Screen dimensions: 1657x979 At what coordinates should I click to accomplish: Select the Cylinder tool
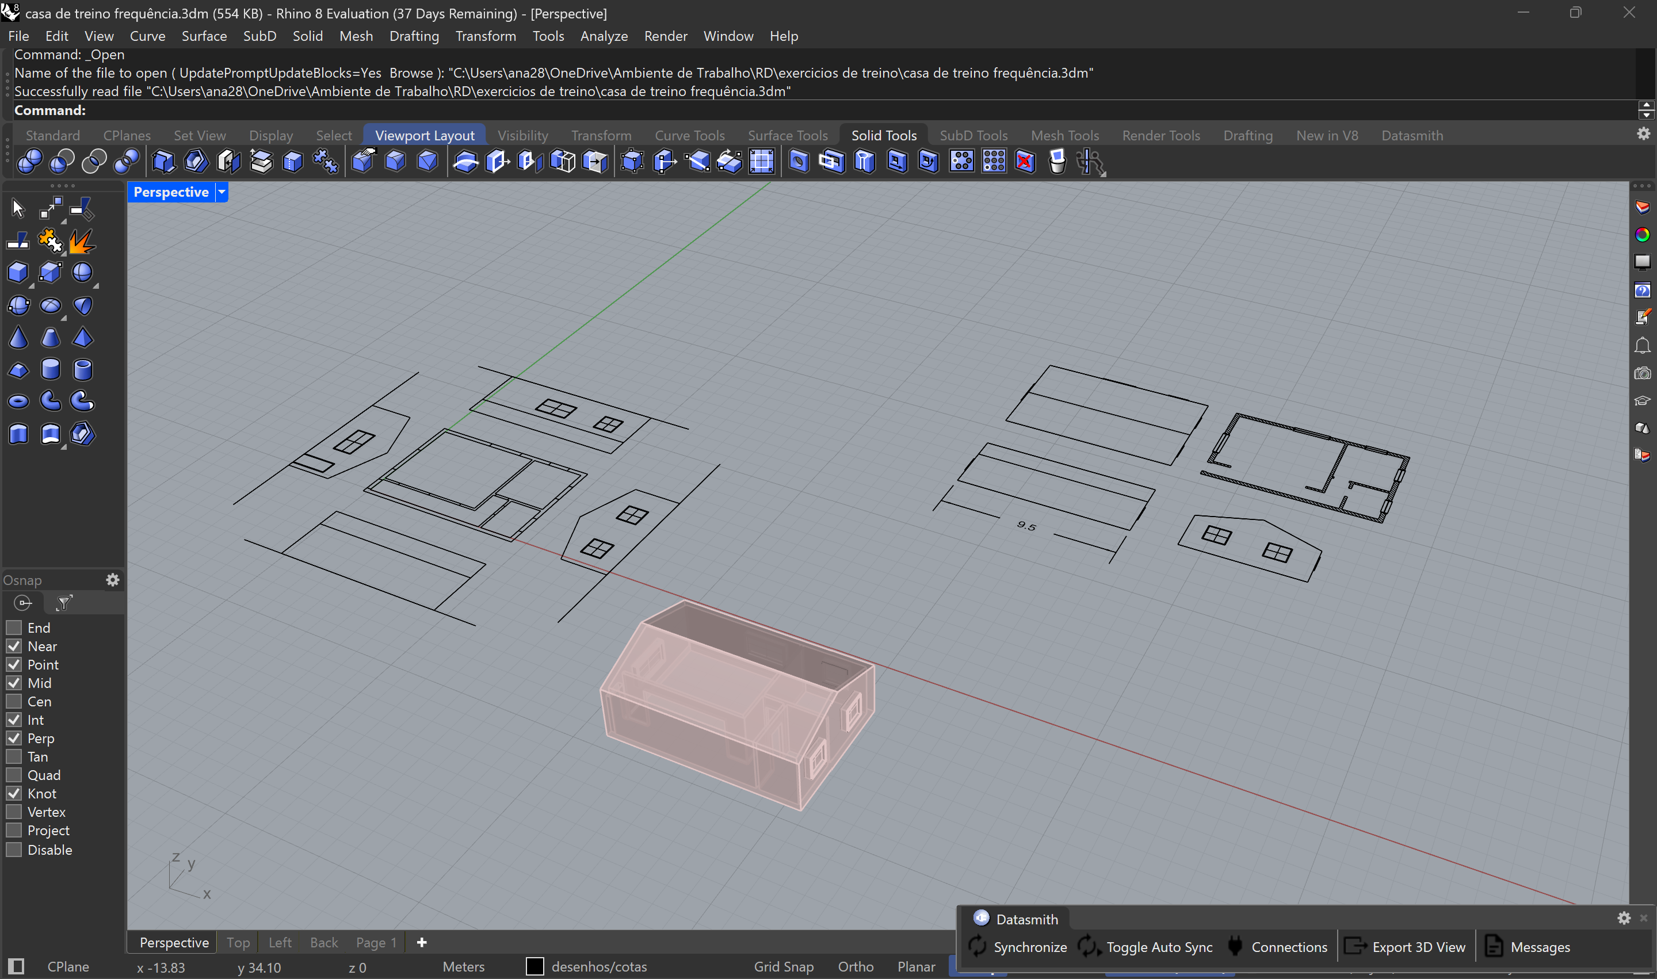(51, 369)
